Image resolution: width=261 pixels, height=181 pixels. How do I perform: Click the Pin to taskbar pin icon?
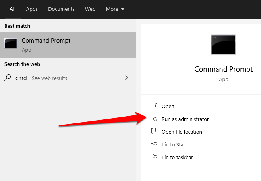click(154, 157)
